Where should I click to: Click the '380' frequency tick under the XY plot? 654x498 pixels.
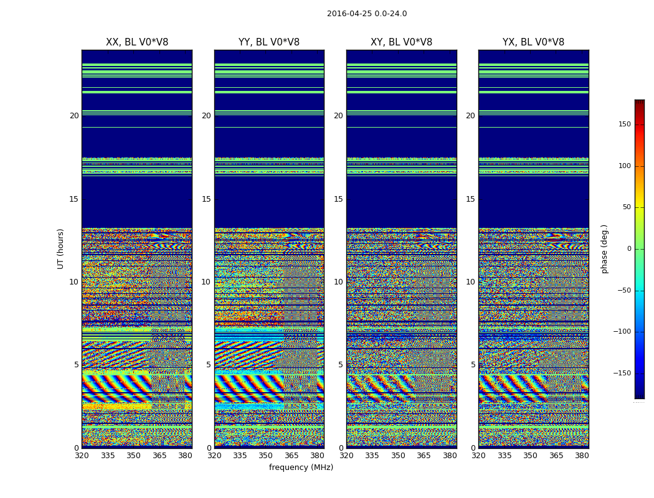[450, 456]
